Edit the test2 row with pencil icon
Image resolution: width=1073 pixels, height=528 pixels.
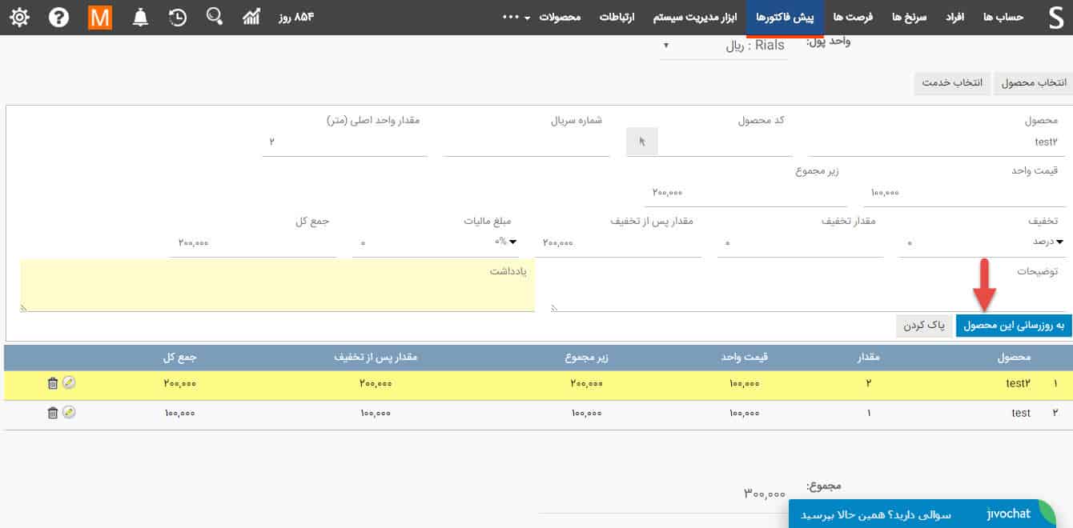point(69,383)
